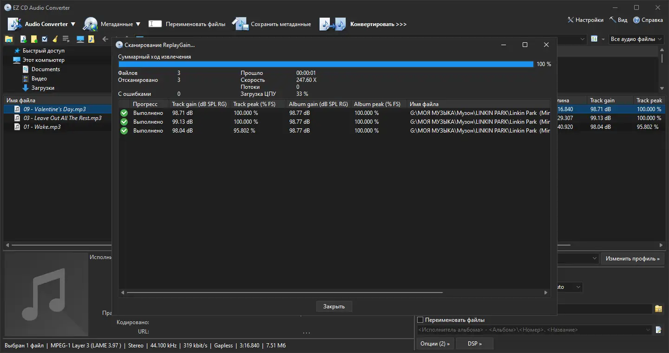This screenshot has height=353, width=669.
Task: Open the Вид menu
Action: click(618, 20)
